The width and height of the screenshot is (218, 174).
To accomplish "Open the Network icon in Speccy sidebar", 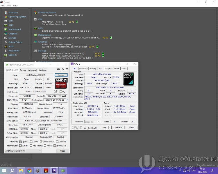I will tap(6, 55).
